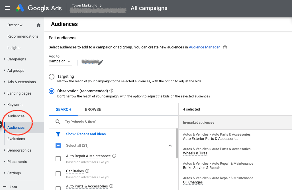Click the search magnifier icon

point(58,122)
